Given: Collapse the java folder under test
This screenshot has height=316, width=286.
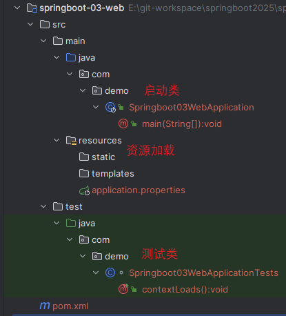Looking at the screenshot, I should pyautogui.click(x=57, y=223).
